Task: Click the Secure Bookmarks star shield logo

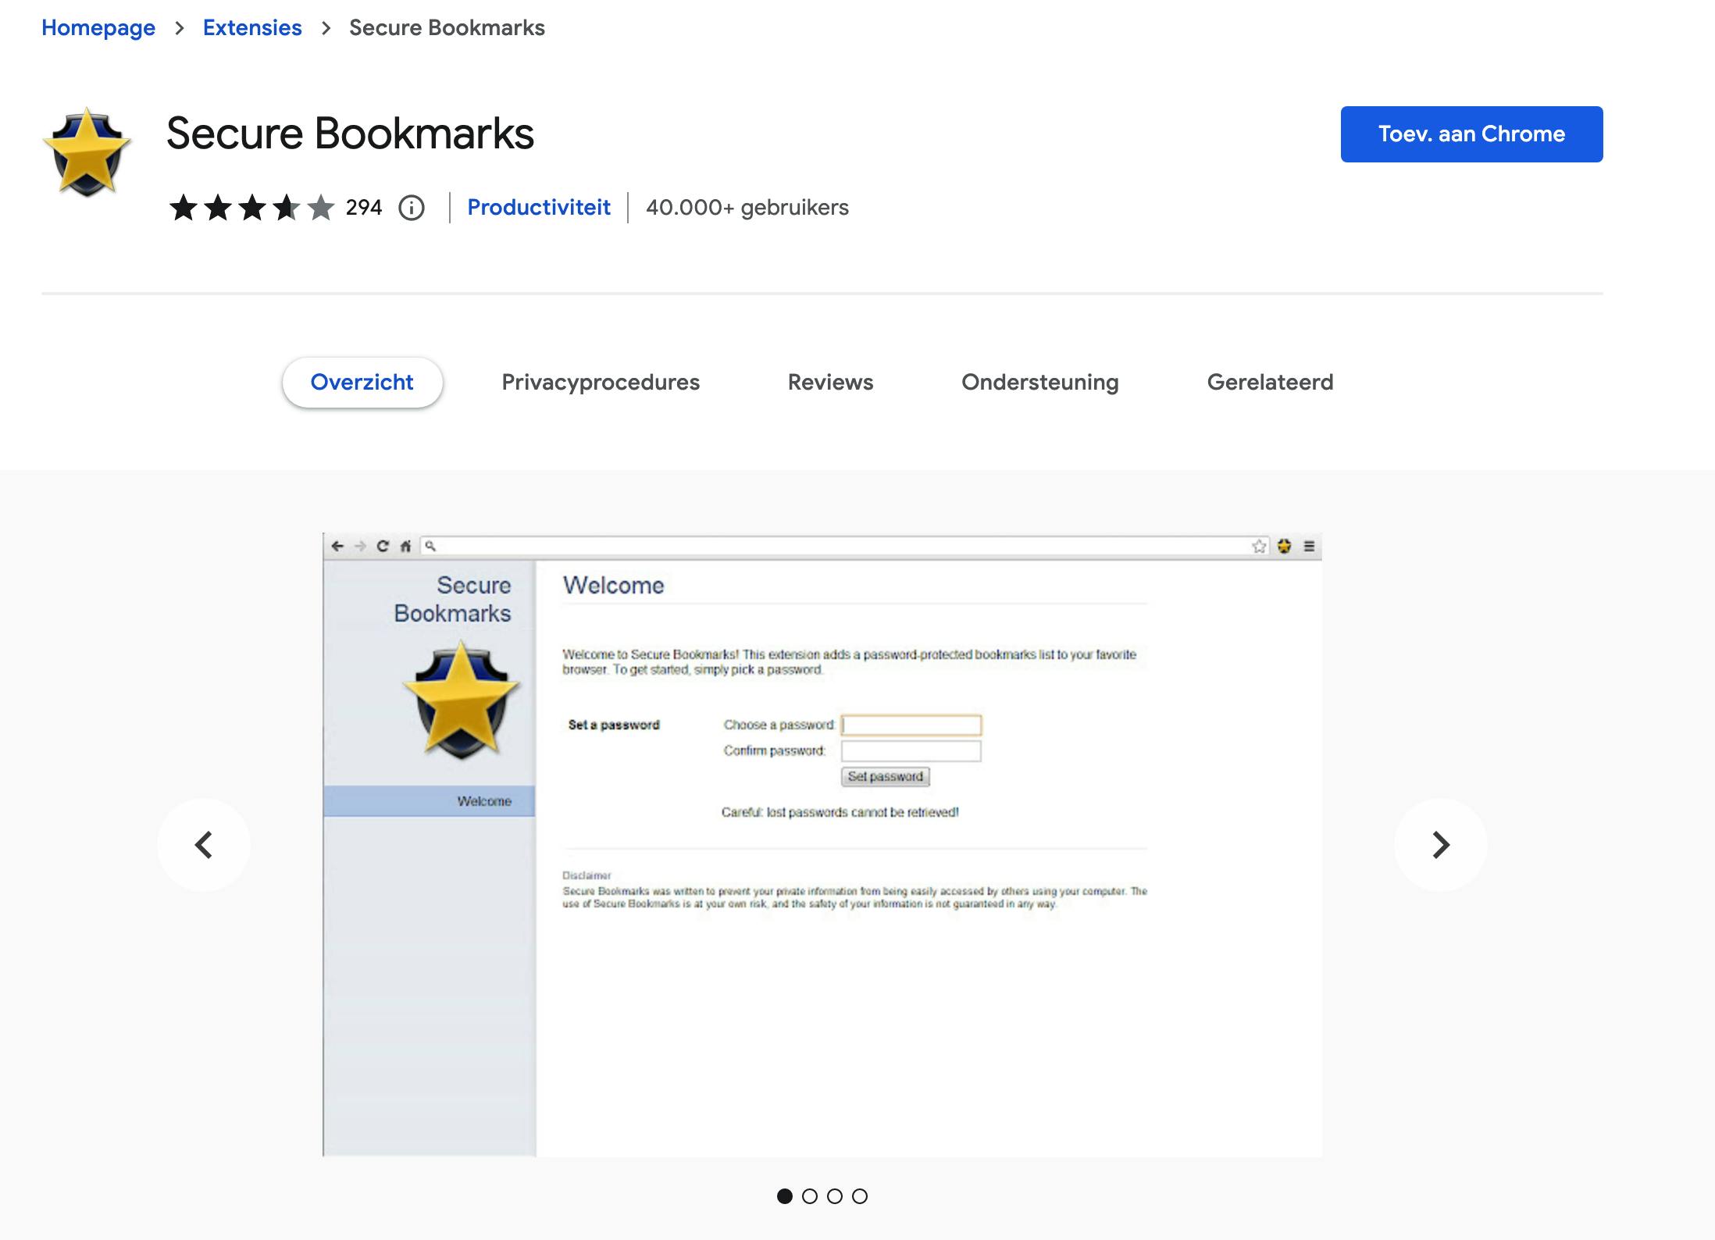Action: pyautogui.click(x=87, y=151)
